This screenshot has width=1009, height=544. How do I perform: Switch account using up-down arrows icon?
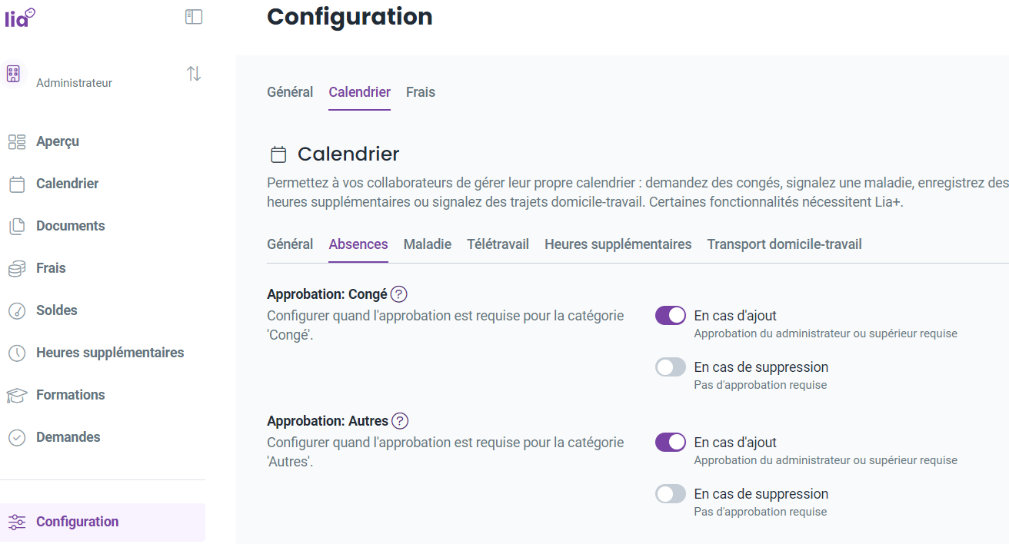click(x=194, y=74)
